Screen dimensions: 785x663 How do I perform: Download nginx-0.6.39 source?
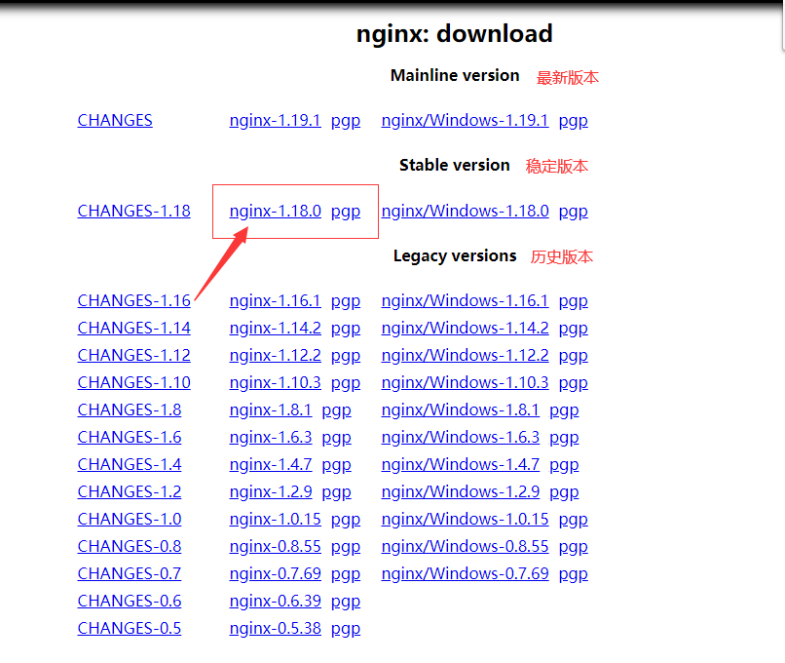(275, 601)
